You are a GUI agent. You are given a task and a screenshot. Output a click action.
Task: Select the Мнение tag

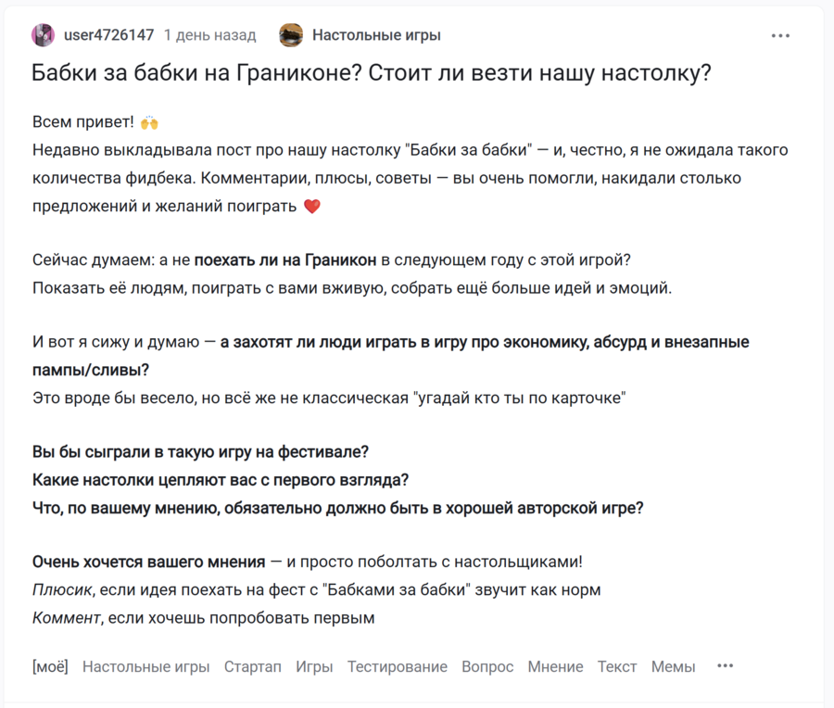pos(555,666)
